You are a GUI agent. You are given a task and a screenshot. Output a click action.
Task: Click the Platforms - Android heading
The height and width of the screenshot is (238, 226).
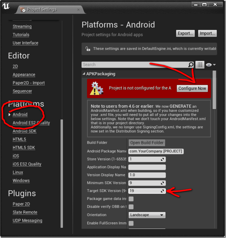click(x=118, y=25)
